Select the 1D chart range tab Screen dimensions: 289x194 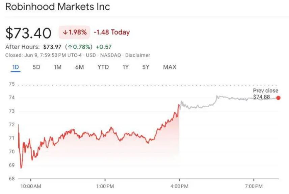[x=16, y=67]
